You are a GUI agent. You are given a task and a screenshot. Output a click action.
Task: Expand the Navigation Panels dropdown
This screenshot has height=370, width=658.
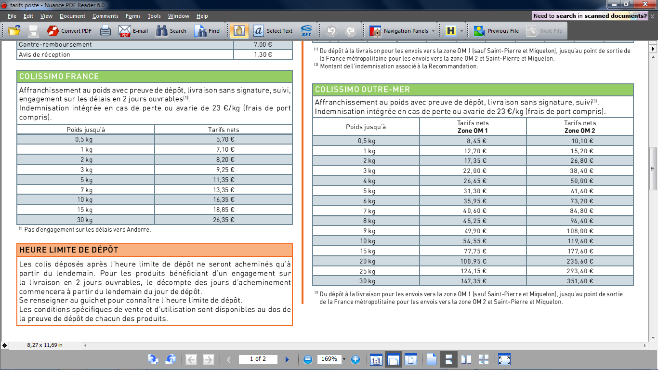(x=433, y=31)
